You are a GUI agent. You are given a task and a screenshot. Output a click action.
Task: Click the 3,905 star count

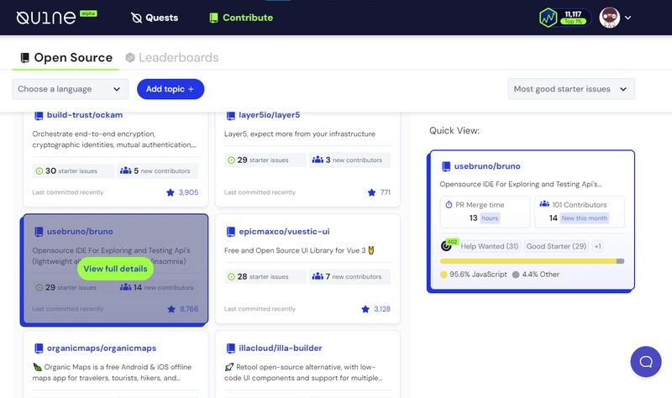coord(188,192)
